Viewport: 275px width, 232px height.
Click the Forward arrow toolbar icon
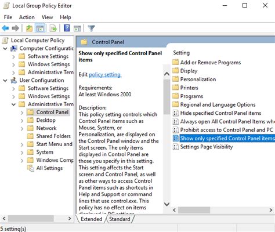[x=16, y=28]
